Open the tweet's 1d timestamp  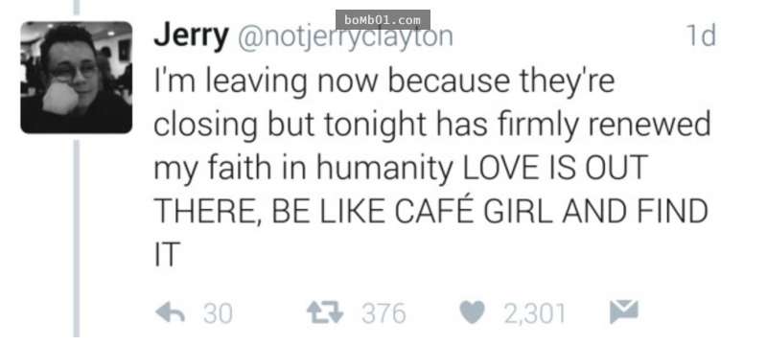pyautogui.click(x=702, y=35)
